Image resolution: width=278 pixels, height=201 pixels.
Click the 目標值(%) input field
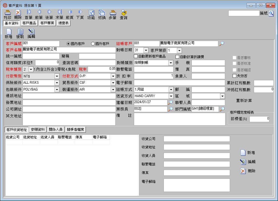click(259, 119)
